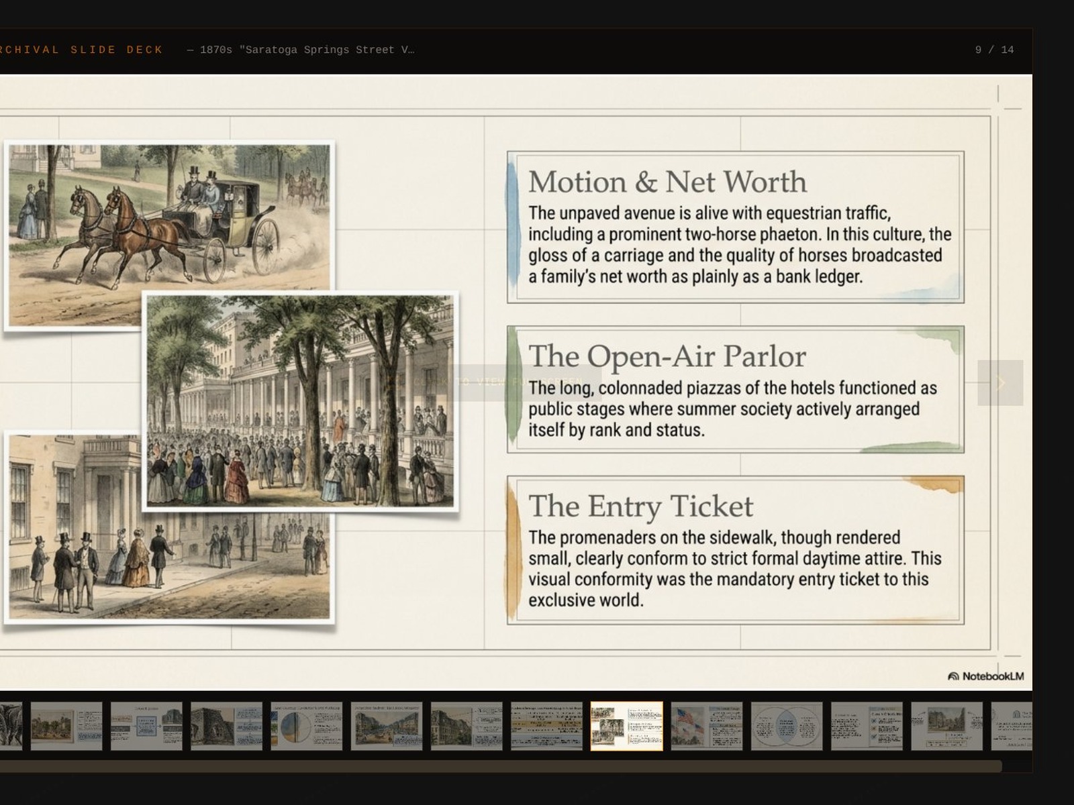Image resolution: width=1074 pixels, height=805 pixels.
Task: Open thumbnail showing pie chart slide
Action: point(307,726)
